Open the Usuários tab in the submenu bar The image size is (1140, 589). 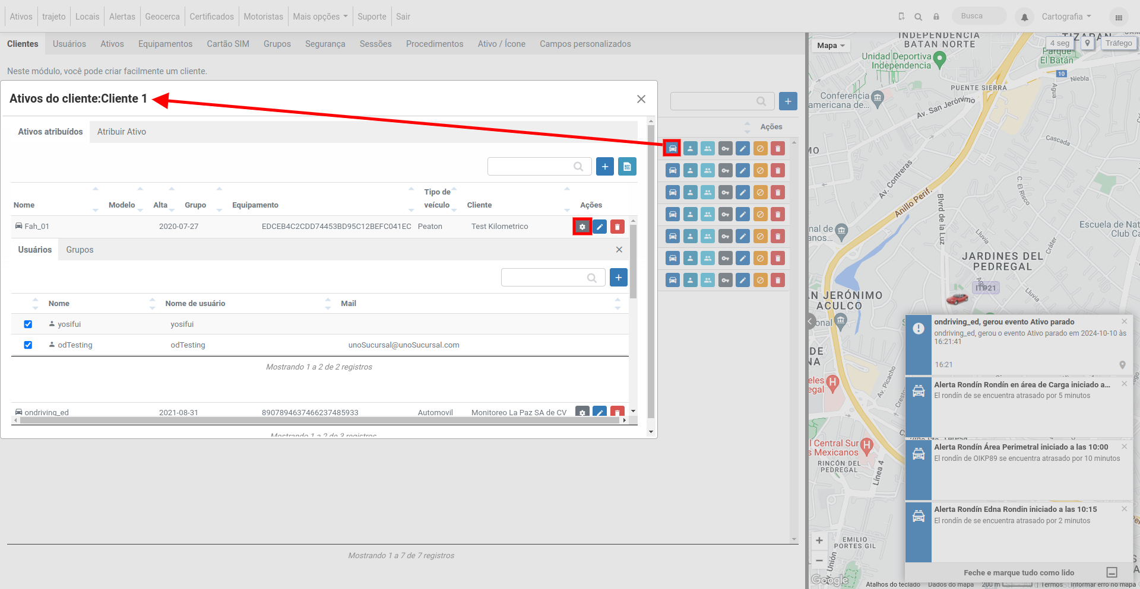69,44
